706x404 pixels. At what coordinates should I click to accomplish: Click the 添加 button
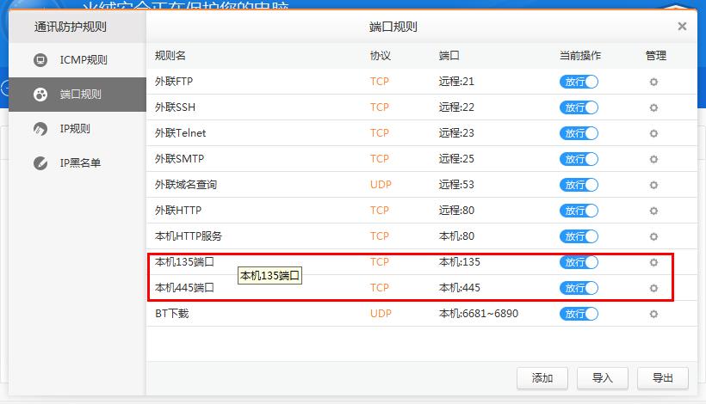pyautogui.click(x=542, y=377)
